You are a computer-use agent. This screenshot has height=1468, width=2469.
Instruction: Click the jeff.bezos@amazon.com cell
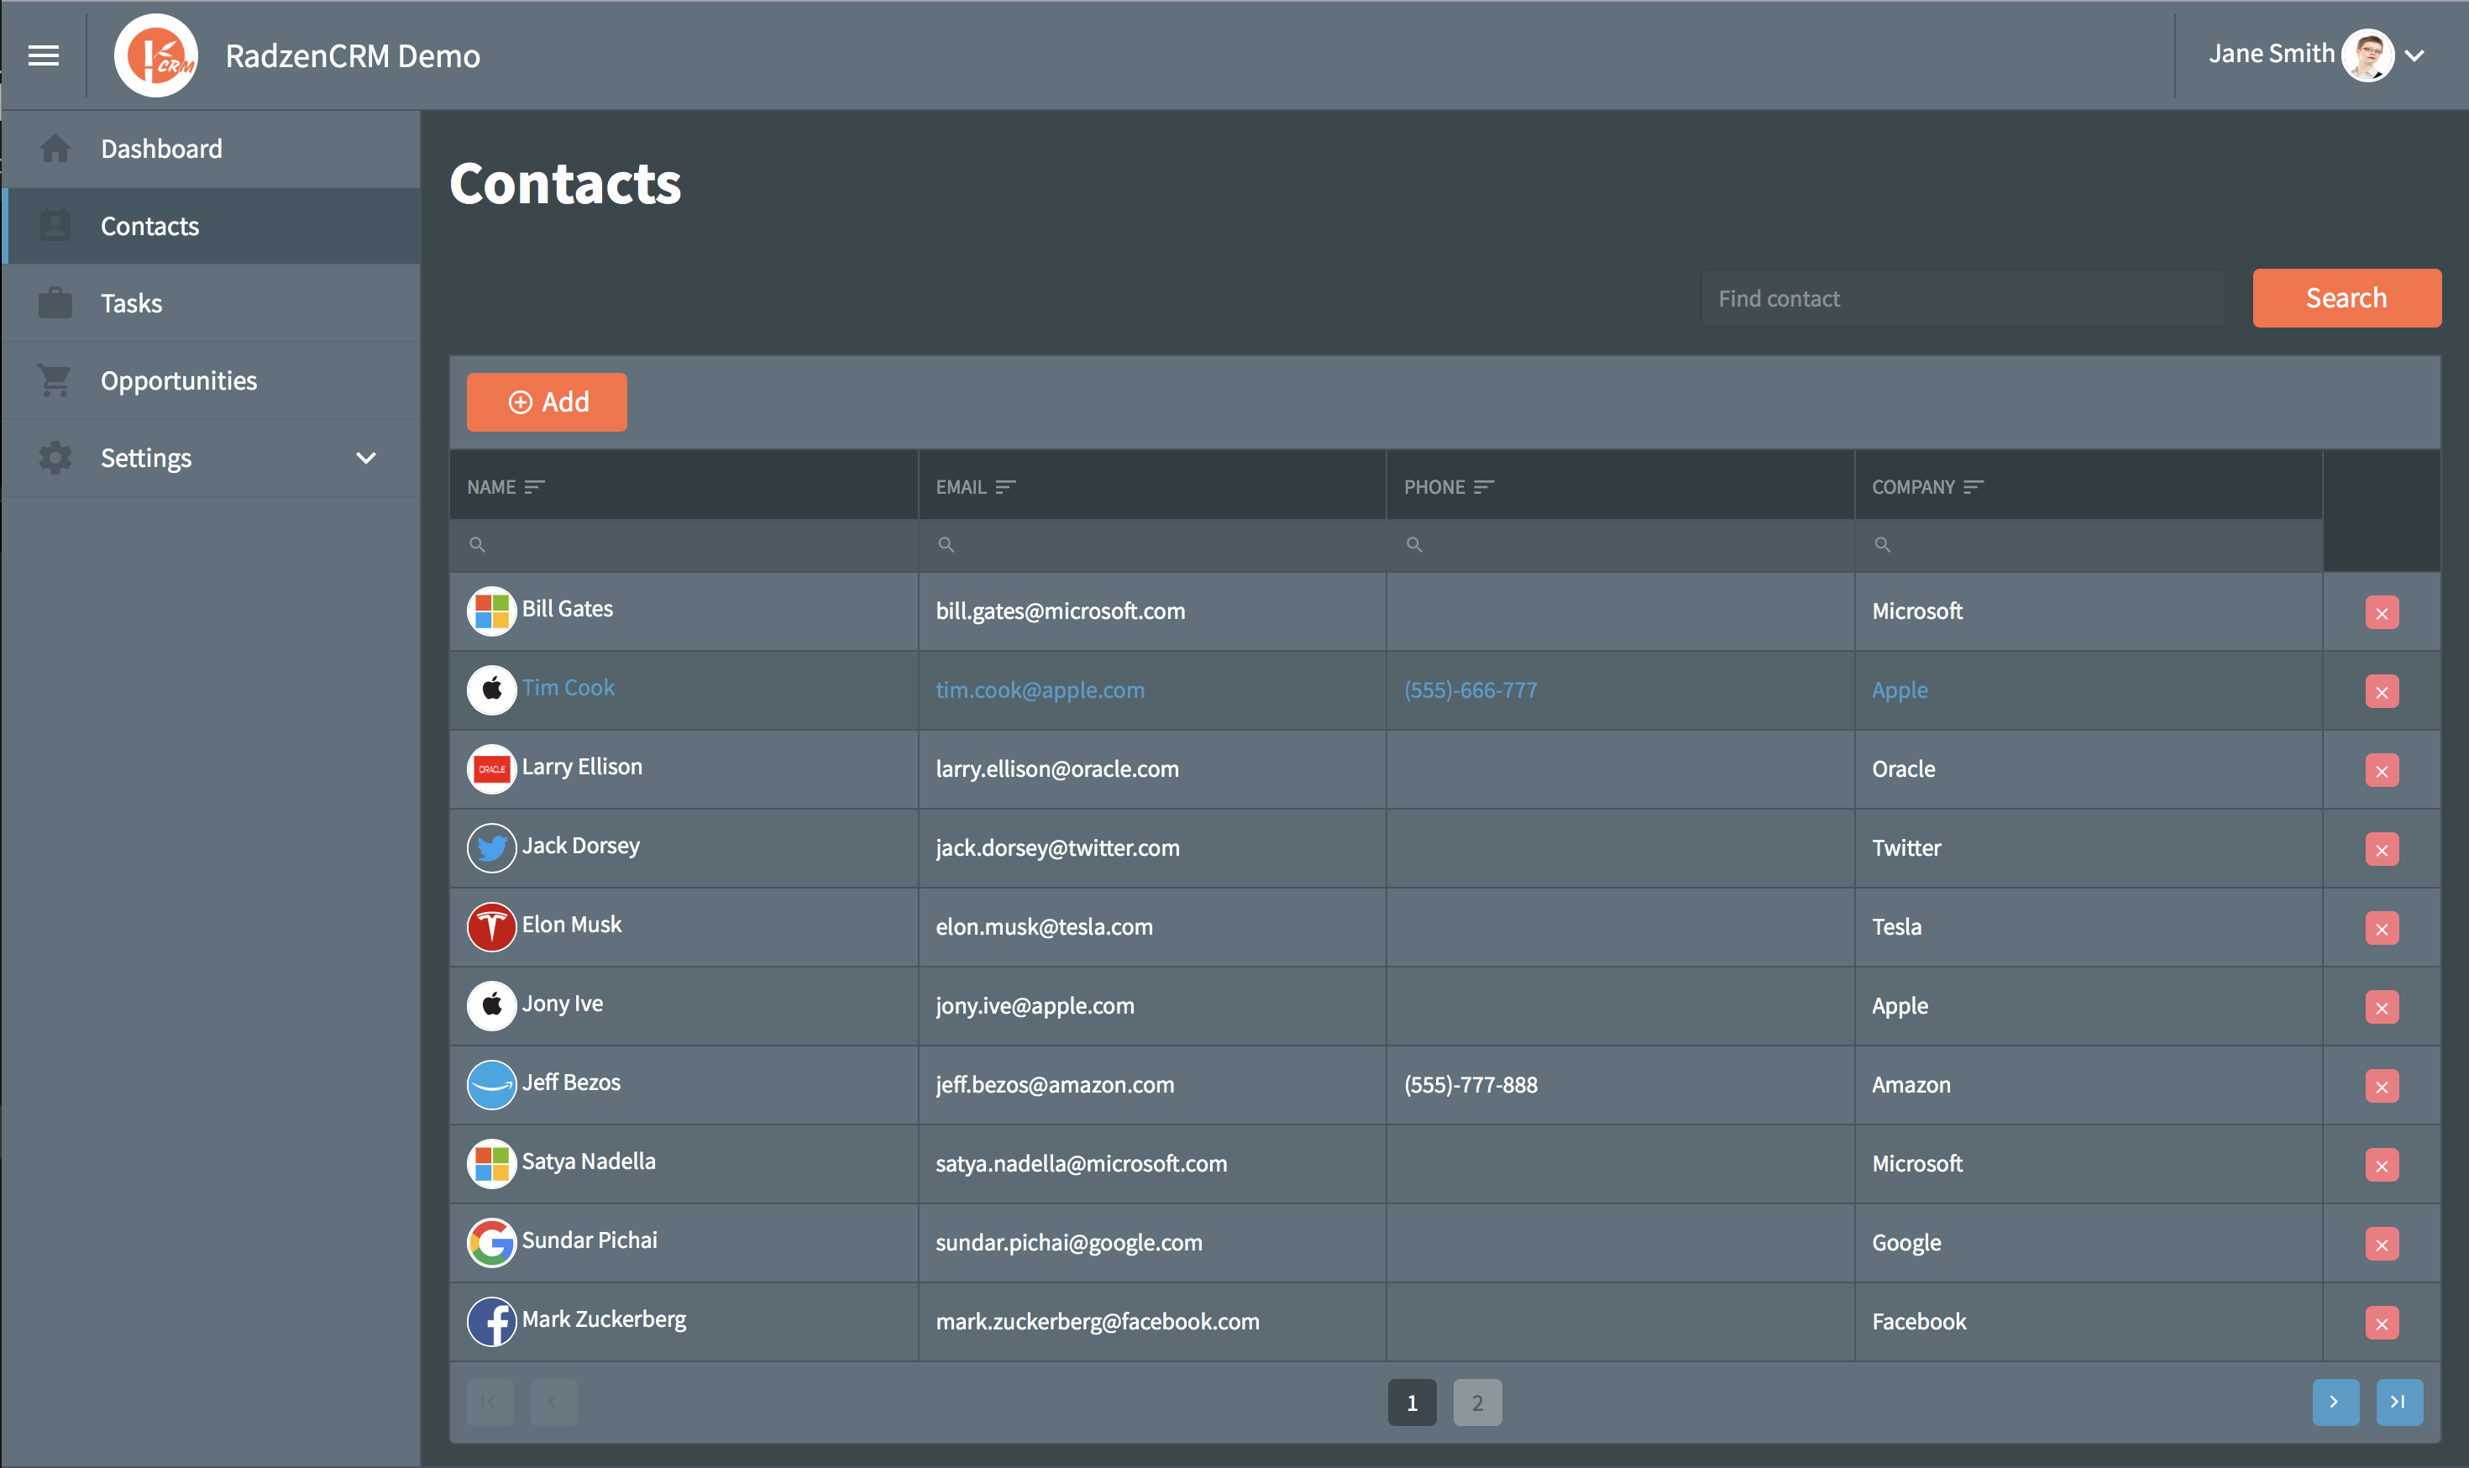tap(1152, 1085)
